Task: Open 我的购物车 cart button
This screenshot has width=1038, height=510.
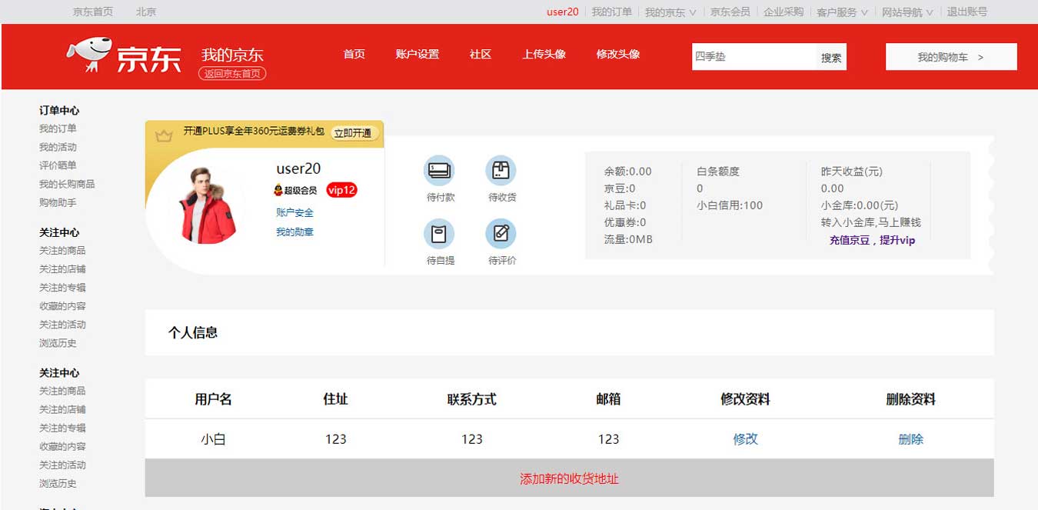Action: click(x=951, y=57)
